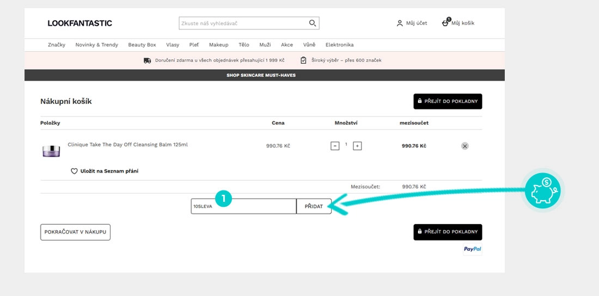Open the Beauty Box menu
This screenshot has height=296, width=599.
click(142, 45)
